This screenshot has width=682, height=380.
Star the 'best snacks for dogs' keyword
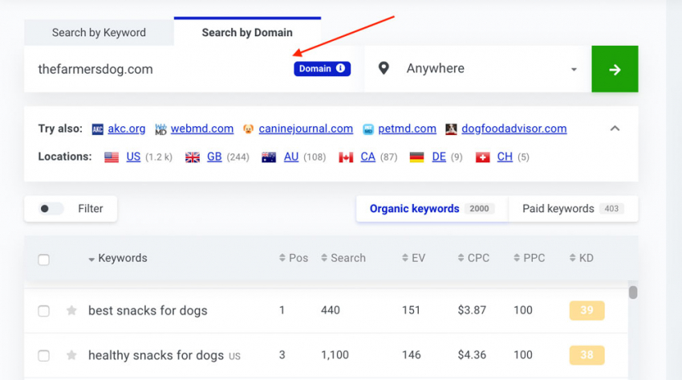[71, 311]
